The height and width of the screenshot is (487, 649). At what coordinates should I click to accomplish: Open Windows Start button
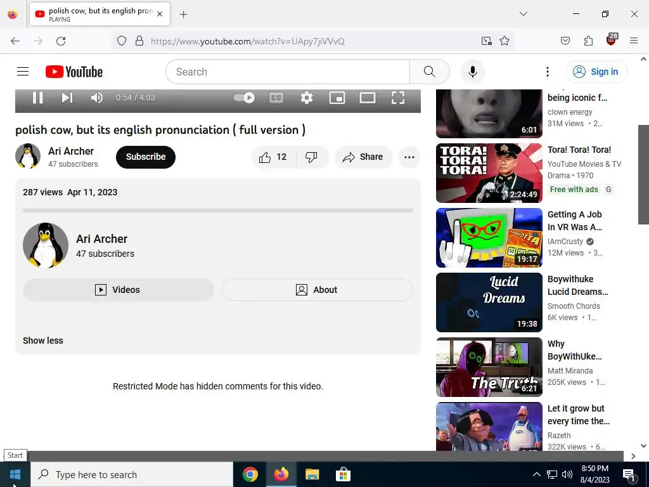click(15, 474)
